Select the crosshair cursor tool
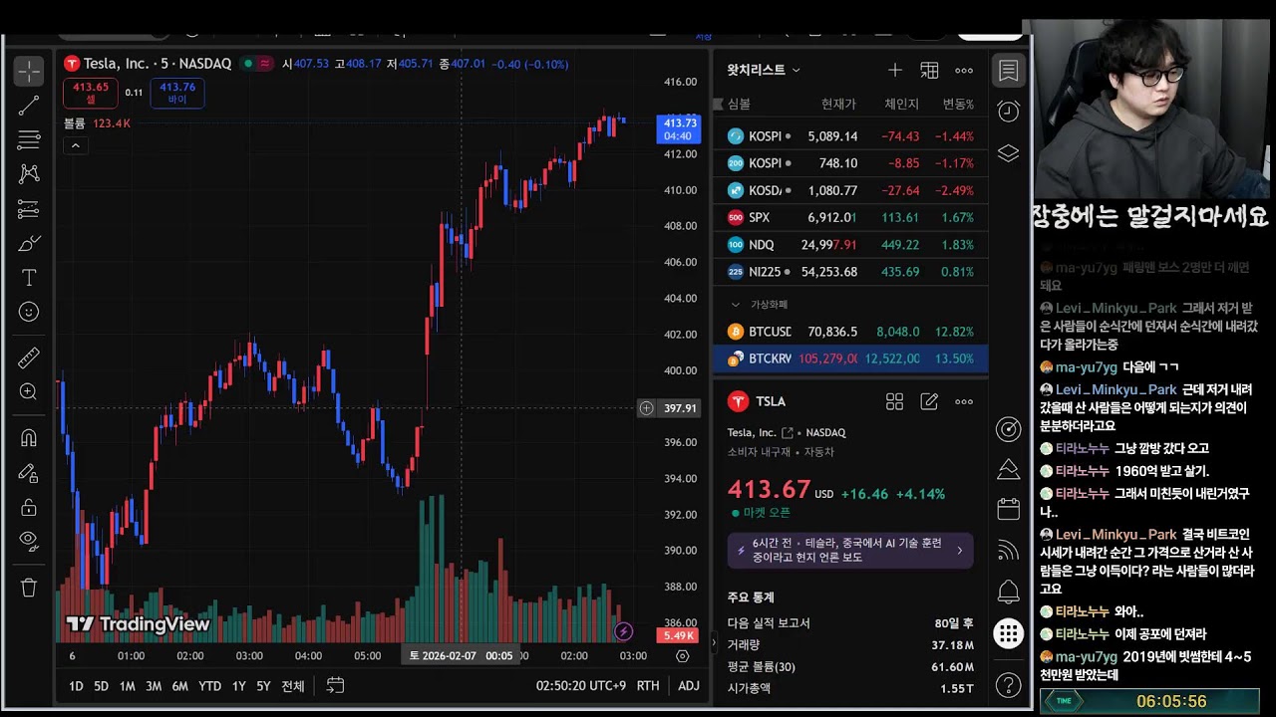Image resolution: width=1276 pixels, height=717 pixels. click(29, 71)
